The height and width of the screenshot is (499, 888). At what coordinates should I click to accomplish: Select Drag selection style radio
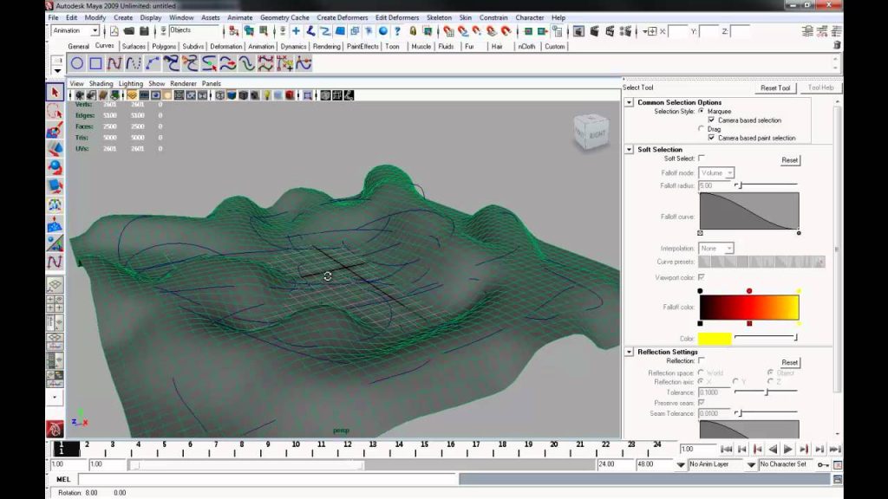pos(701,129)
